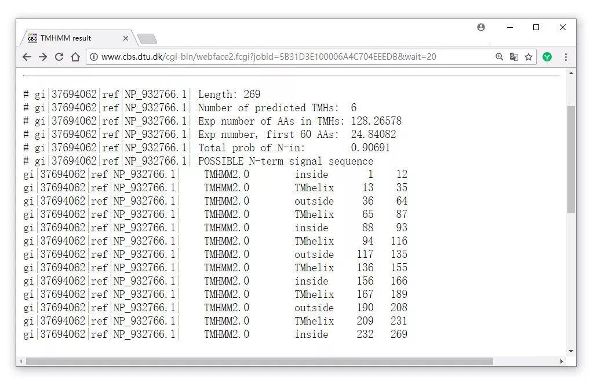Click the scroll down arrow
Image resolution: width=590 pixels, height=386 pixels.
tap(571, 351)
